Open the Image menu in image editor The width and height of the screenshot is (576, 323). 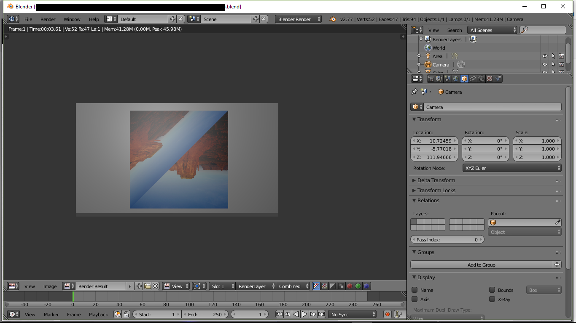[x=50, y=286]
